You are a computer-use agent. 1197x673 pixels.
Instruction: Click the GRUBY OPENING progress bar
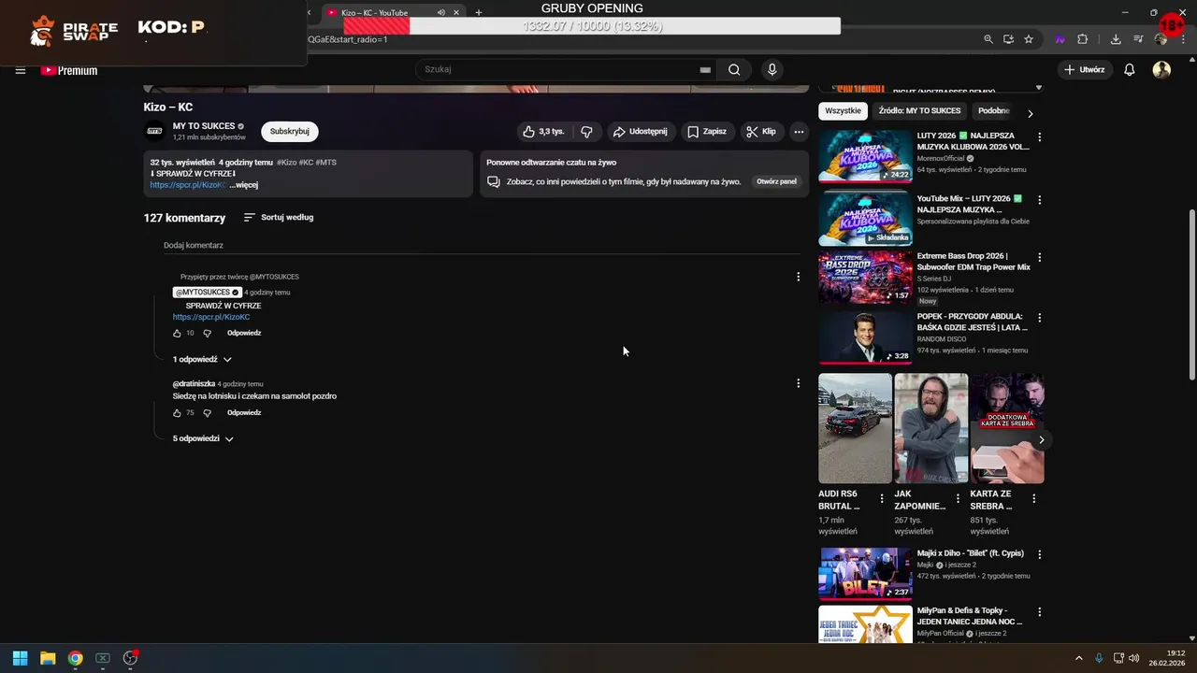pos(592,26)
